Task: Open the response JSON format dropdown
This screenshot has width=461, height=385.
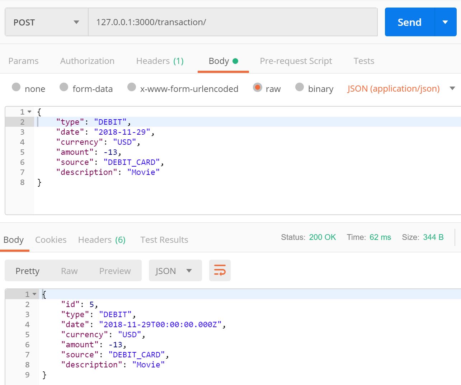Action: click(175, 270)
